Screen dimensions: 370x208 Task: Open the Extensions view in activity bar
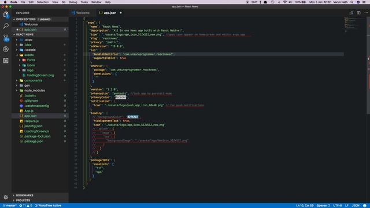click(x=6, y=61)
